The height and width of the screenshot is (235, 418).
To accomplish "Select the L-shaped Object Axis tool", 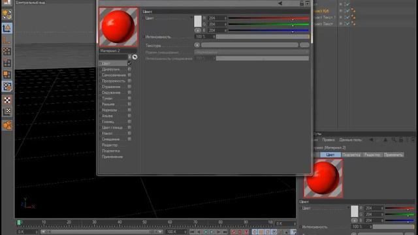I will (x=7, y=40).
